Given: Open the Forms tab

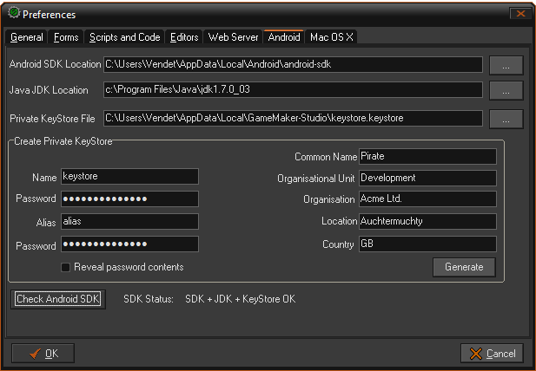Looking at the screenshot, I should [66, 37].
